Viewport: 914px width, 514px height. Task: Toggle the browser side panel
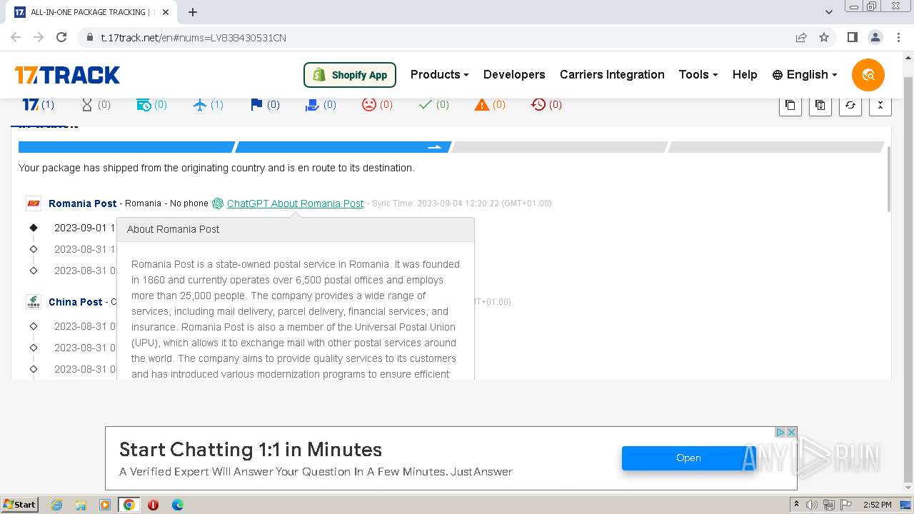tap(852, 37)
